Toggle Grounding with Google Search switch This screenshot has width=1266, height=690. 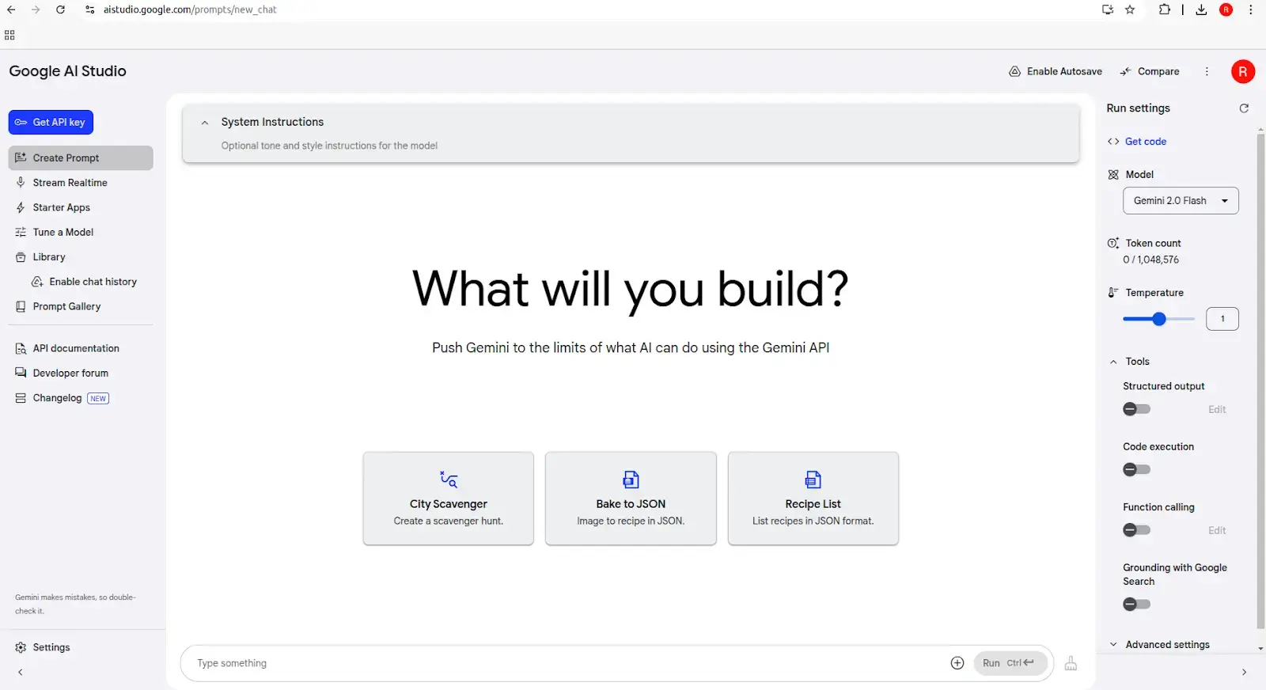(1136, 605)
